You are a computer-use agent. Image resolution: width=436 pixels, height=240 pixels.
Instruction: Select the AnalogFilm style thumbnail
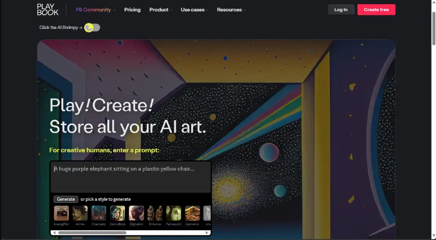coord(61,213)
